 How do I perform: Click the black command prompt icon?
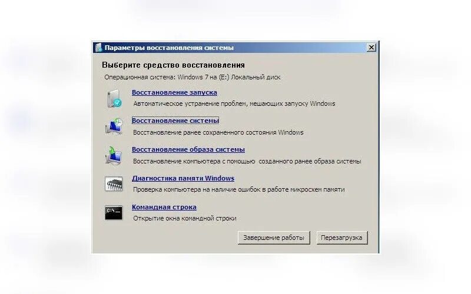pos(114,213)
